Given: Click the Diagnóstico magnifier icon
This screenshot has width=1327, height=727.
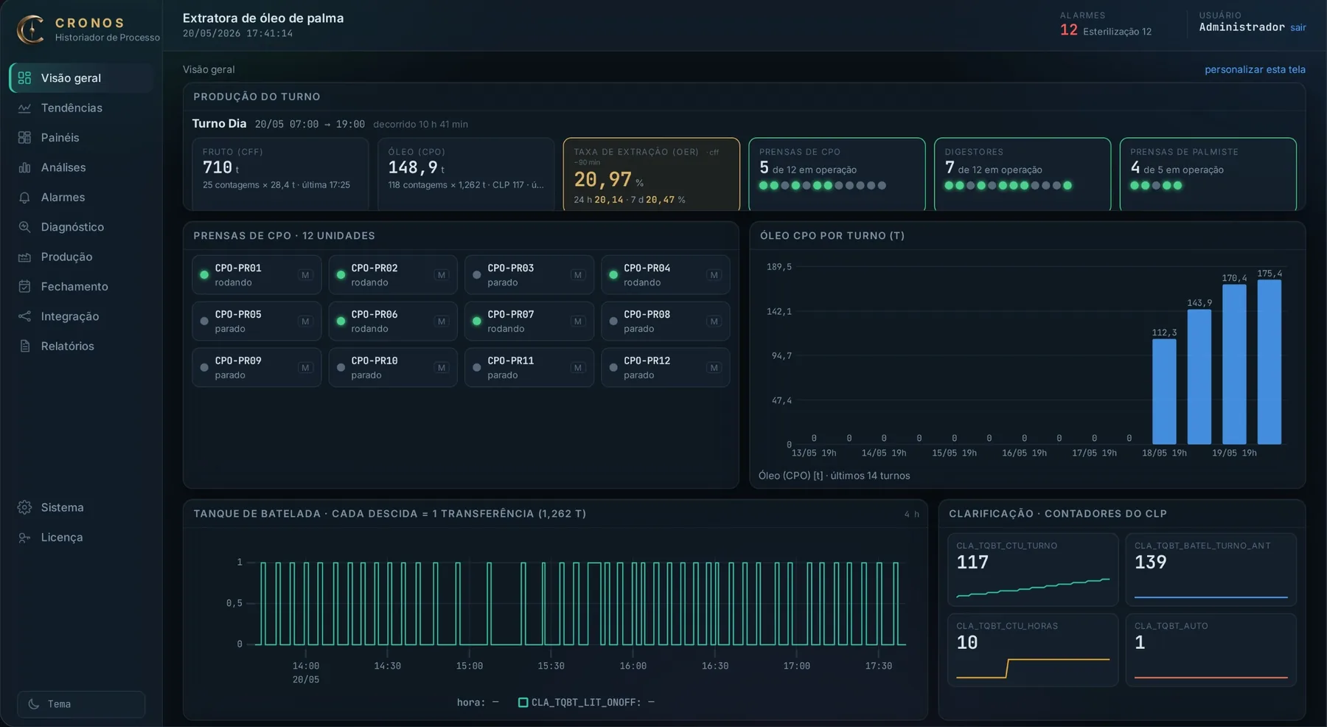Looking at the screenshot, I should 24,227.
